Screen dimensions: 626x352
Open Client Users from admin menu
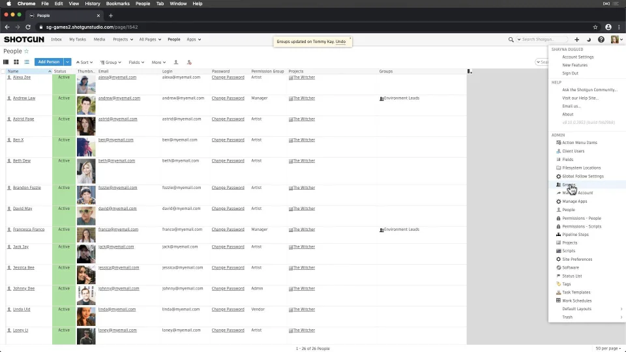573,151
